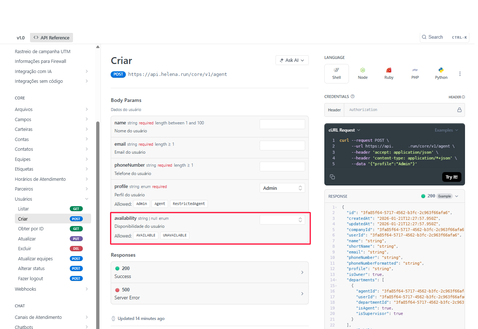Click the name input field

(x=282, y=124)
